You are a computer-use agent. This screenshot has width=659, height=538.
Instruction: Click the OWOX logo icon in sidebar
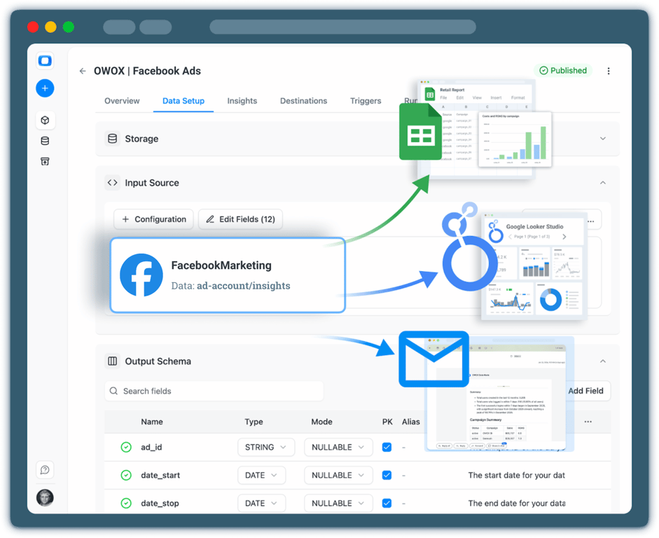click(x=45, y=61)
